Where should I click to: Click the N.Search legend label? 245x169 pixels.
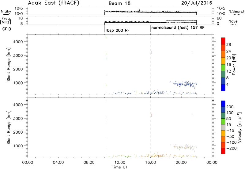click(236, 11)
